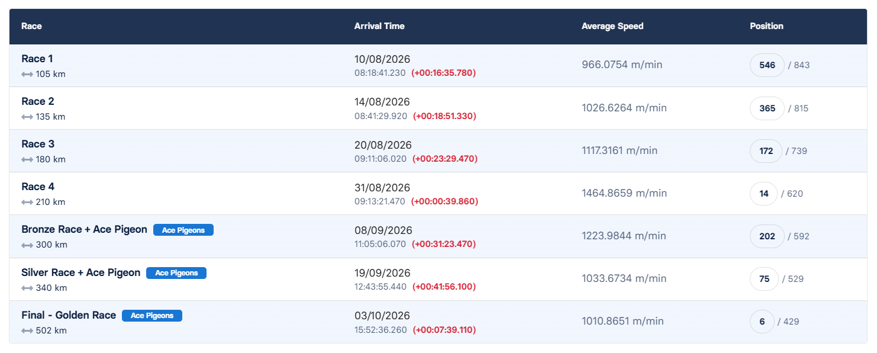Choose position badge 75 in the Silver Race row
The height and width of the screenshot is (353, 877).
click(765, 279)
